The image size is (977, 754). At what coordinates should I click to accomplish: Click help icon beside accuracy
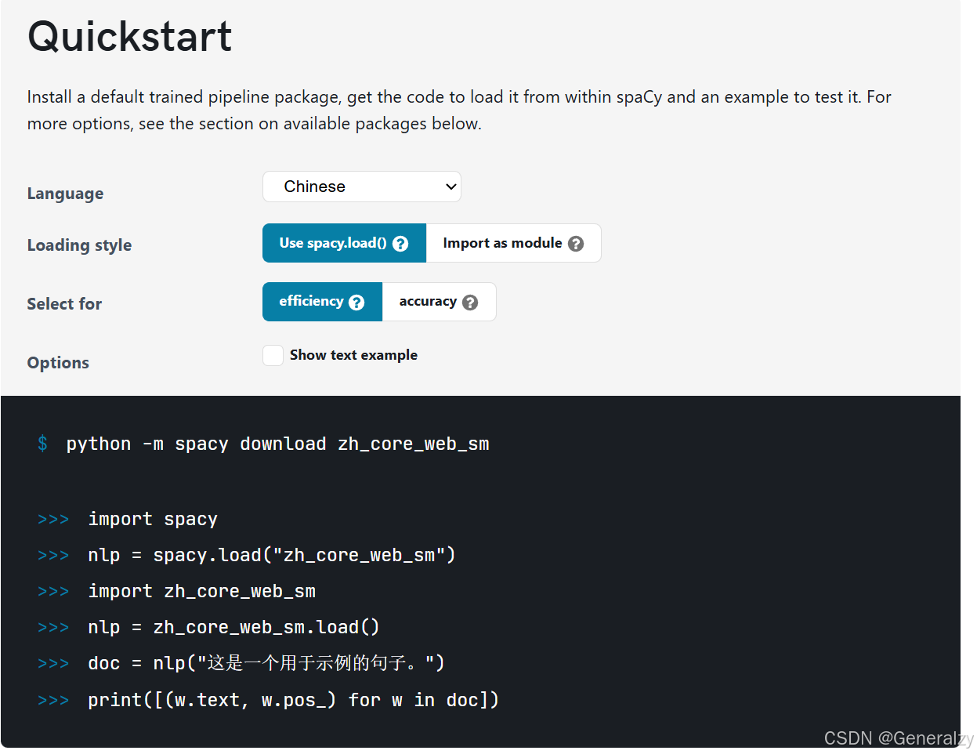click(x=470, y=303)
